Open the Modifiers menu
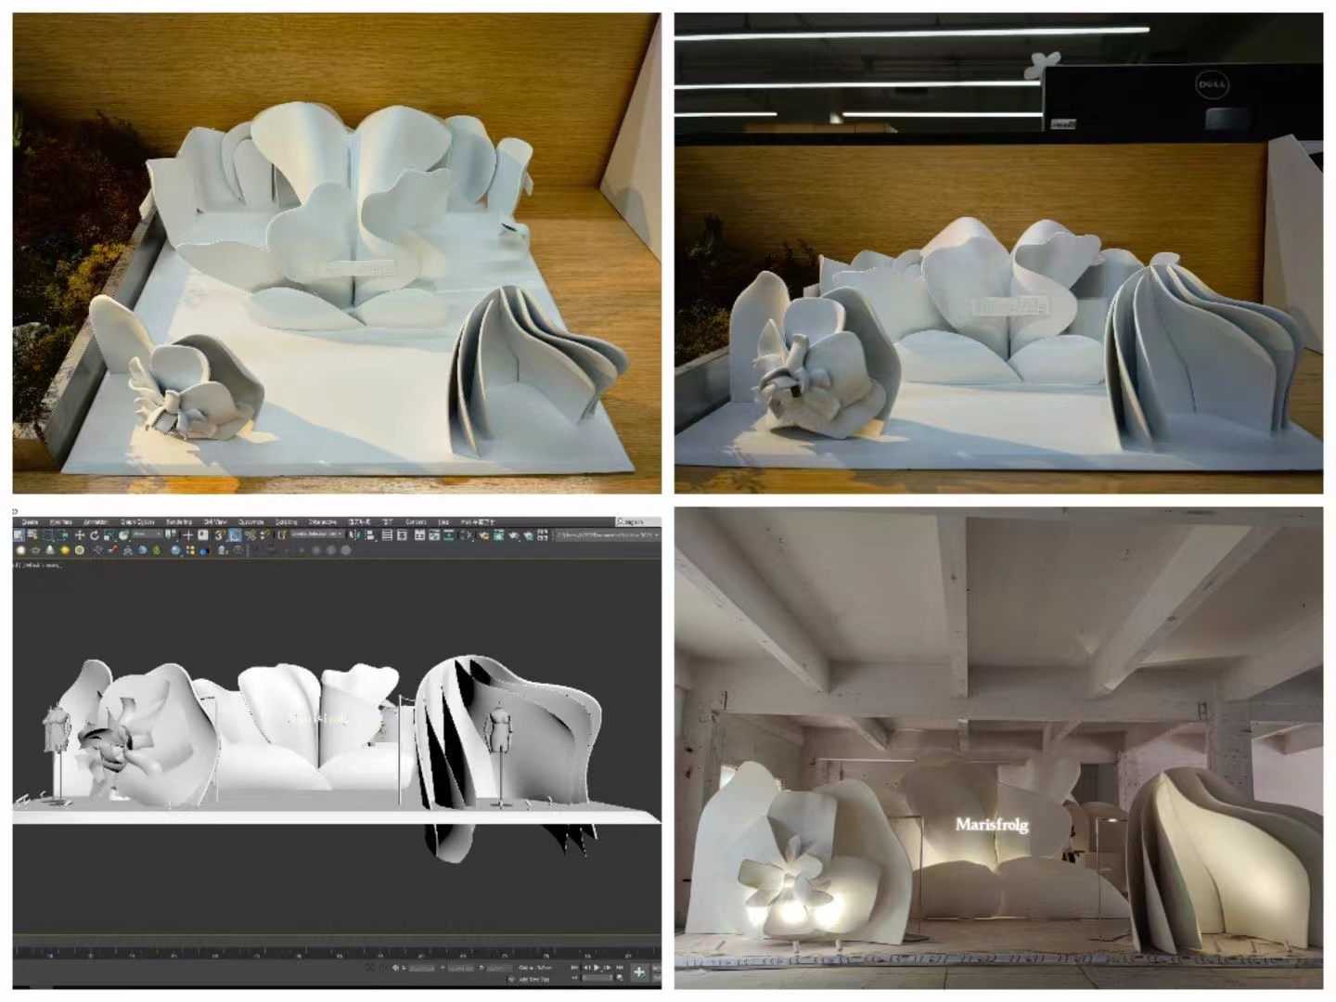This screenshot has height=1002, width=1336. click(60, 521)
